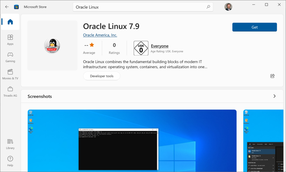Viewport: 286px width, 172px height.
Task: Click the Developer tools category button
Action: coord(102,76)
